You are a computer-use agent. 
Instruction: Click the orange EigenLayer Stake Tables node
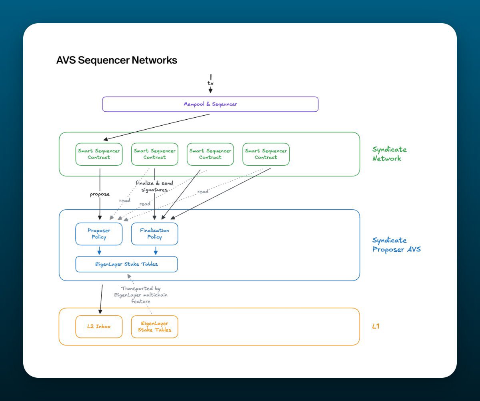pyautogui.click(x=154, y=327)
